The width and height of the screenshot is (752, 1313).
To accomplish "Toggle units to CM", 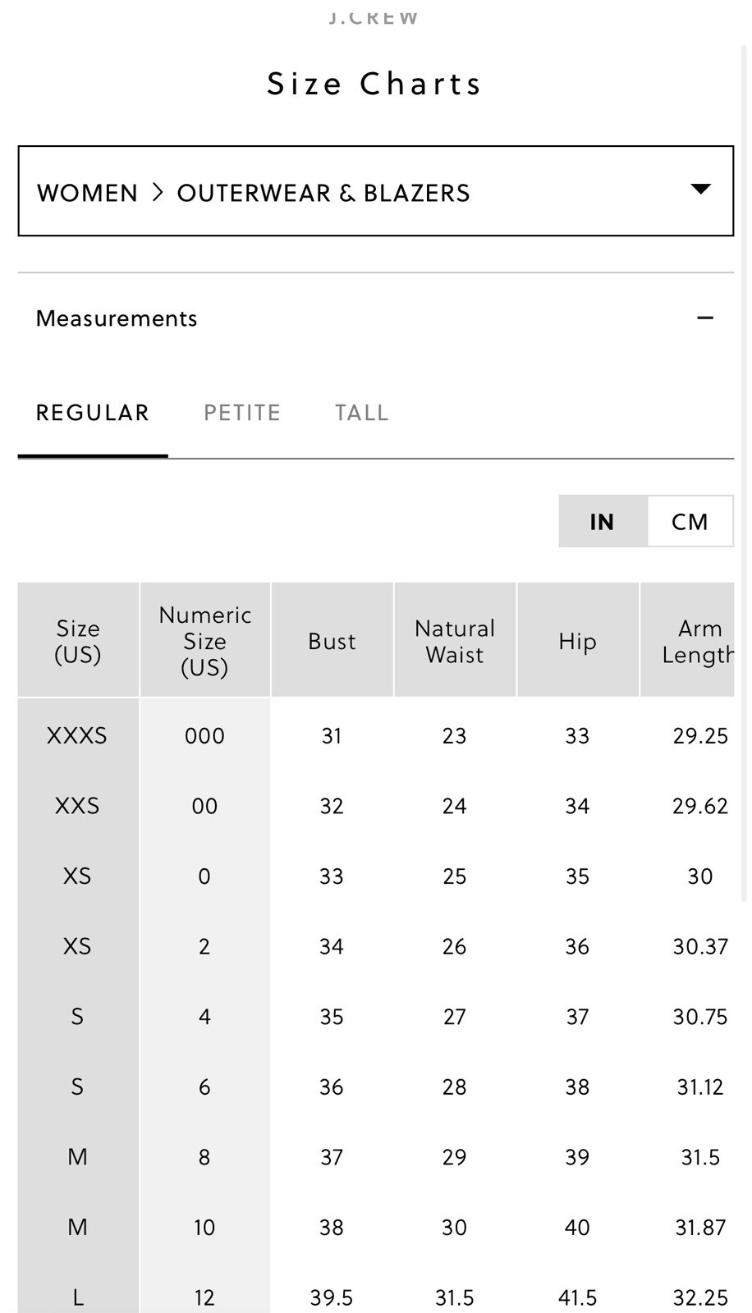I will coord(690,521).
